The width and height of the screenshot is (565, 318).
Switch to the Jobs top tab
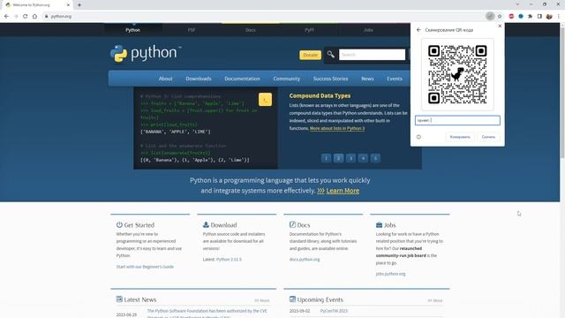[x=368, y=30]
